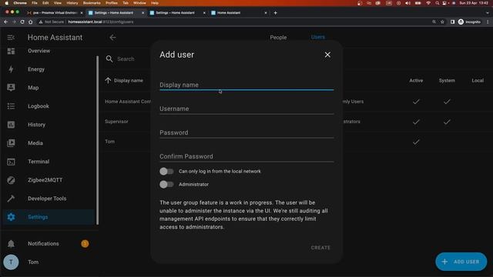
Task: Click the Username input field
Action: point(246,108)
